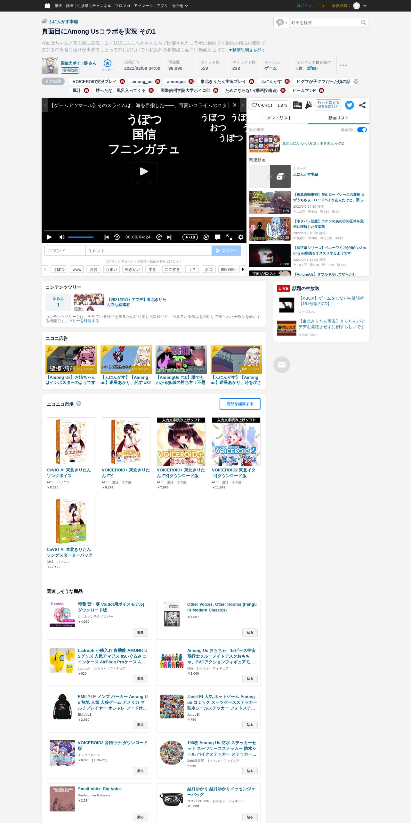This screenshot has width=411, height=823.
Task: Toggle loop playback icon in the player
Action: point(206,237)
